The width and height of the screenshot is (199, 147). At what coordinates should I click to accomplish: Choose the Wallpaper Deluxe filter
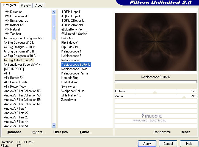click(x=73, y=91)
